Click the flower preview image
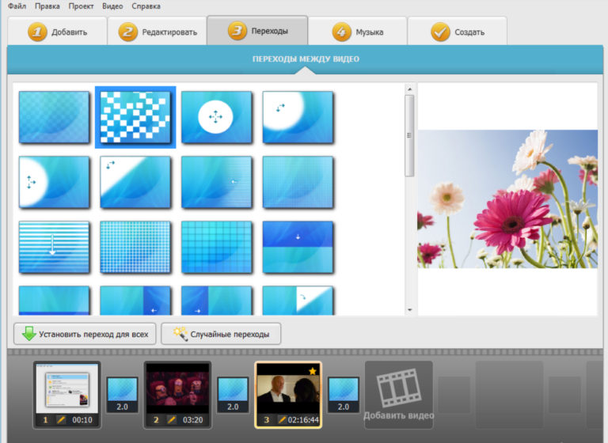608x443 pixels. (507, 199)
